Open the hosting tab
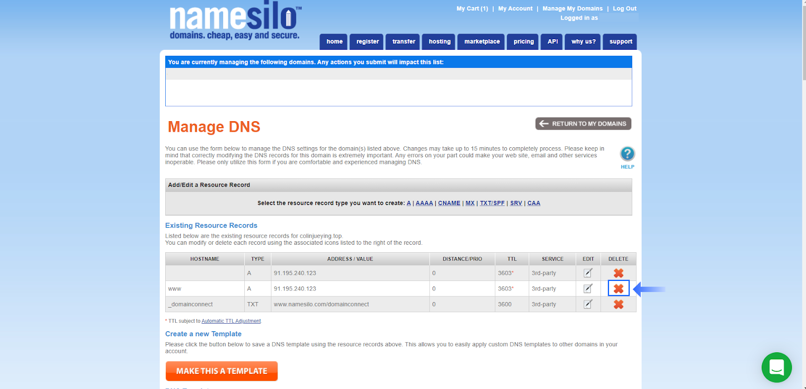806x389 pixels. click(440, 42)
